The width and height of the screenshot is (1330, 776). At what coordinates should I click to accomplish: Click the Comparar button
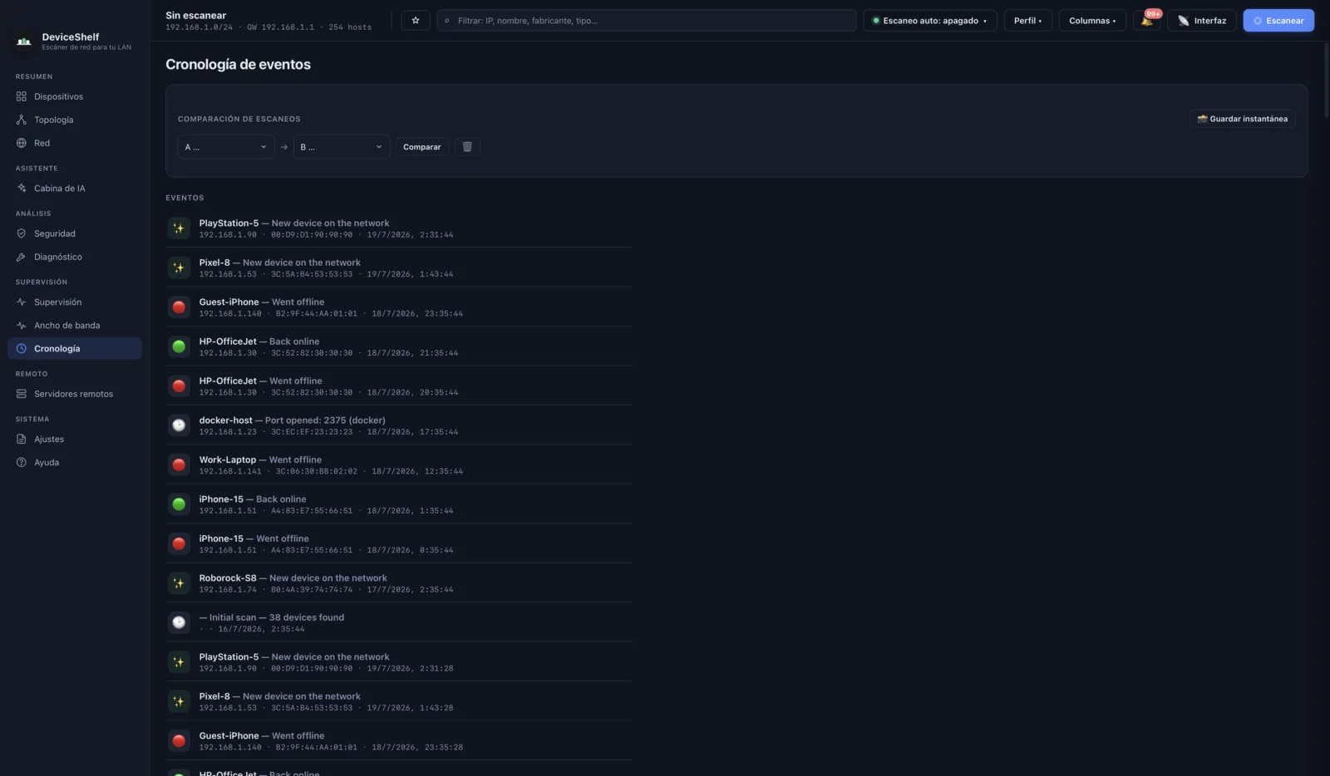(x=422, y=147)
